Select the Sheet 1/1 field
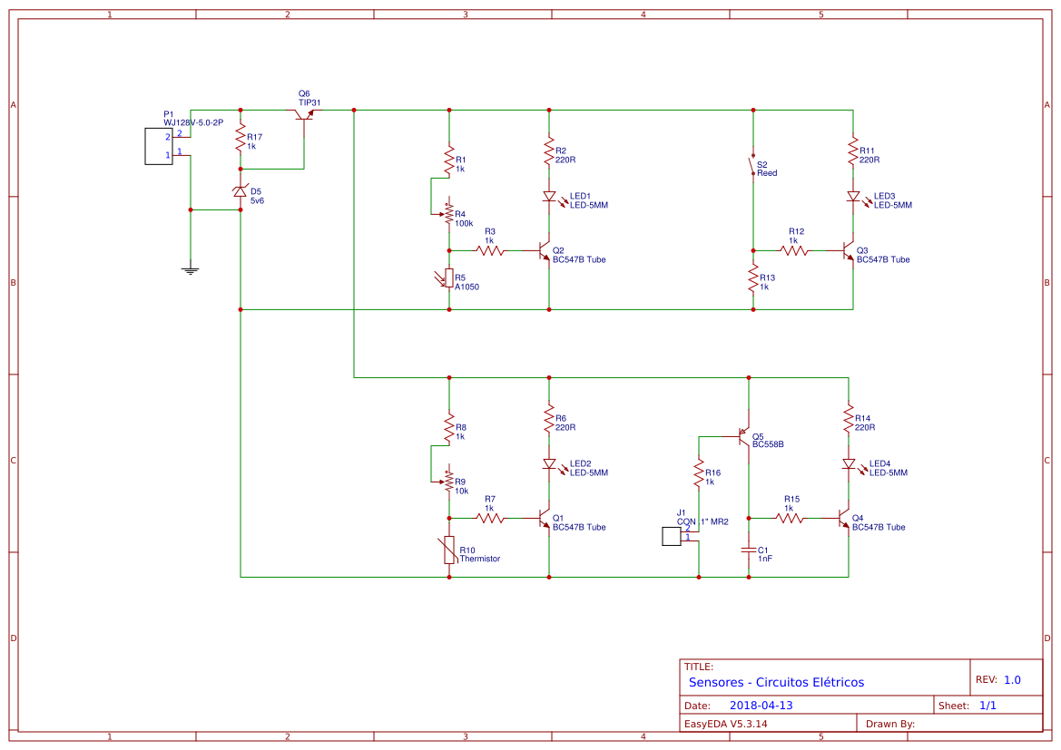Screen dimensions: 1061x750 [x=989, y=704]
